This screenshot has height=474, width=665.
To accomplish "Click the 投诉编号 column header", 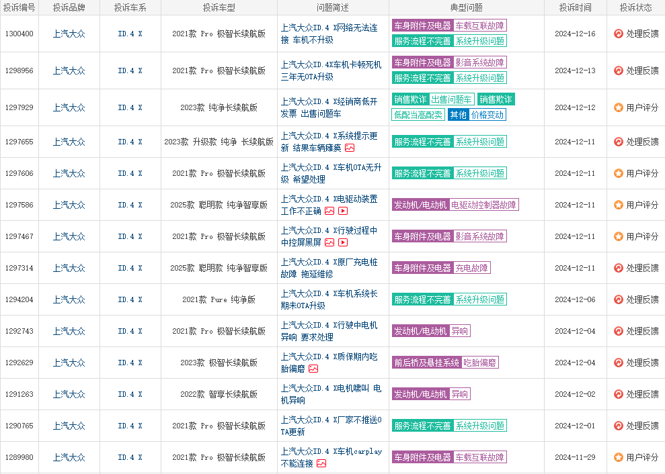I will point(19,7).
